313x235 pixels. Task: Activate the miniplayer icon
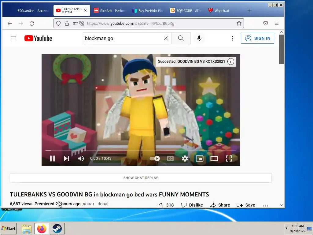(x=199, y=159)
